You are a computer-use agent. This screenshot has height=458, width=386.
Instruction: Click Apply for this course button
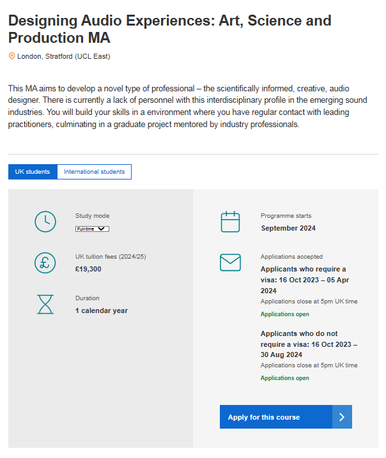point(285,417)
